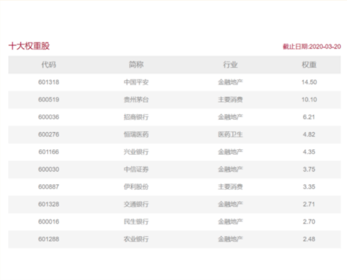
Task: Click 金融地产 in the 中信证券 row
Action: (x=230, y=170)
